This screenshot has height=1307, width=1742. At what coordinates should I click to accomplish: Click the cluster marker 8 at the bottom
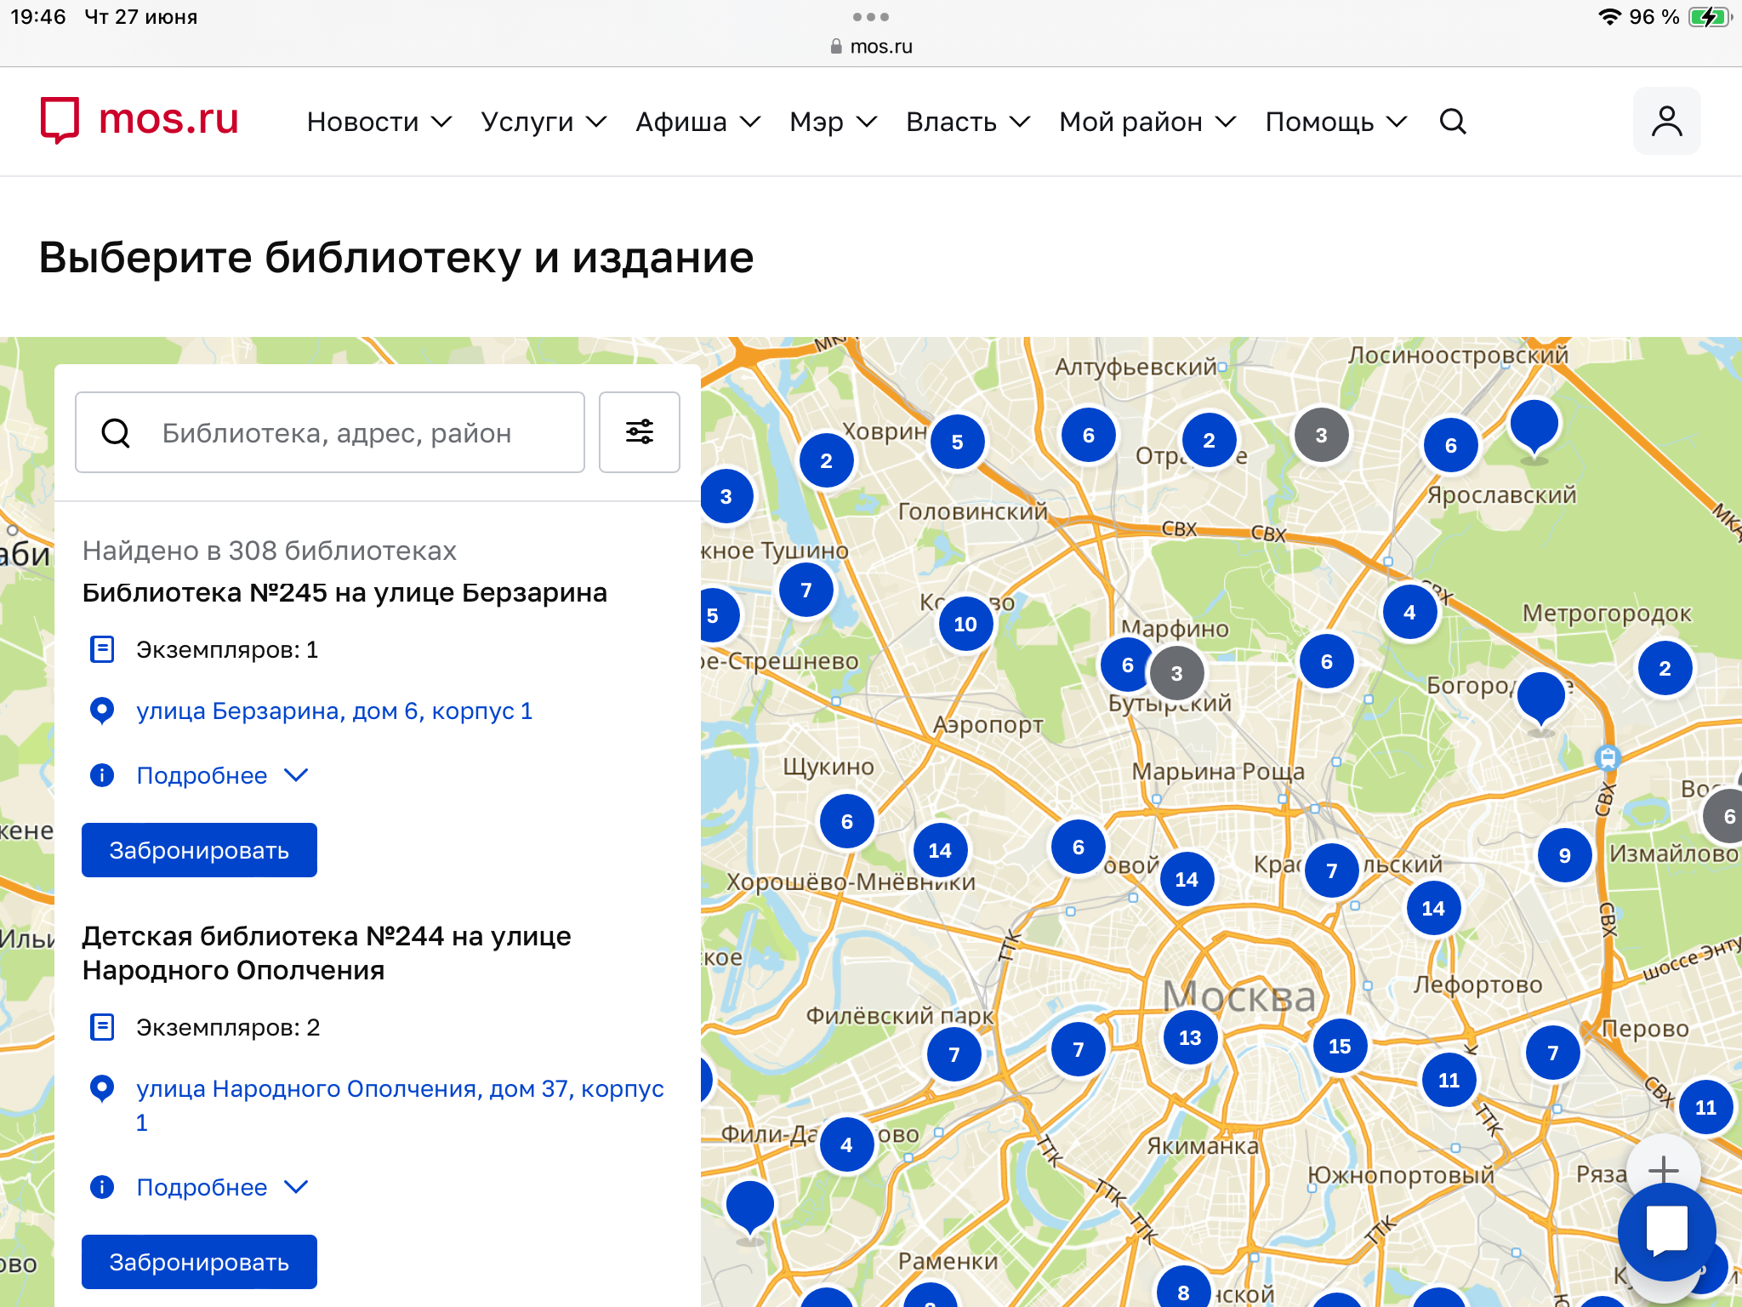(1183, 1292)
